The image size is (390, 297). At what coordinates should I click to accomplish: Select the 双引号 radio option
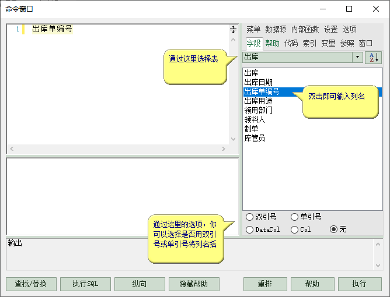pyautogui.click(x=250, y=217)
